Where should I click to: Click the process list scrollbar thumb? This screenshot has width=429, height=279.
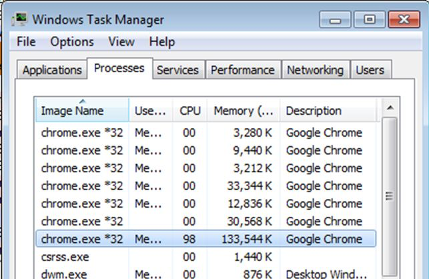(390, 196)
